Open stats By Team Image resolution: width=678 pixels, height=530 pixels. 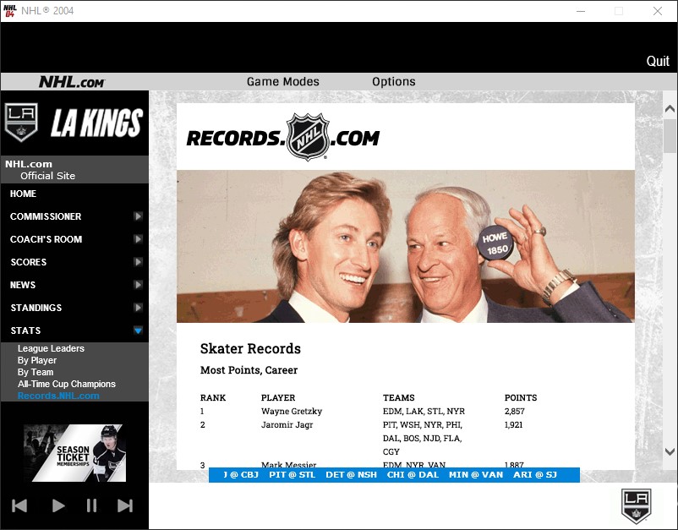click(x=36, y=372)
